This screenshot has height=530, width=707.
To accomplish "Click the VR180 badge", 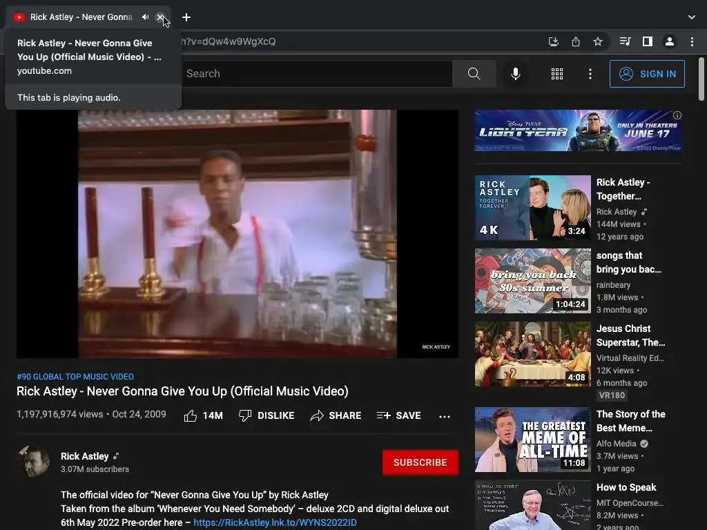I will (x=612, y=395).
